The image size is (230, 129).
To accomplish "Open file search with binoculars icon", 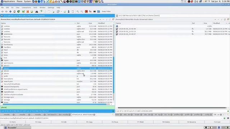I will (37, 11).
